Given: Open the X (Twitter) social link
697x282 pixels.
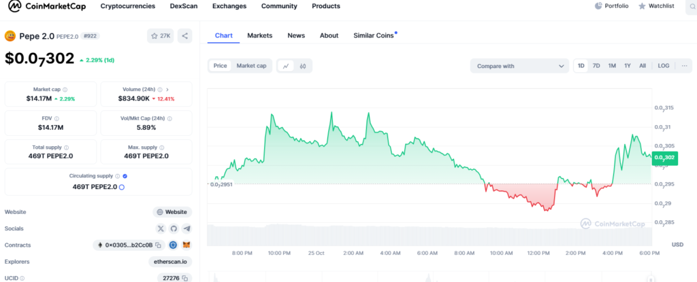Looking at the screenshot, I should [x=161, y=229].
